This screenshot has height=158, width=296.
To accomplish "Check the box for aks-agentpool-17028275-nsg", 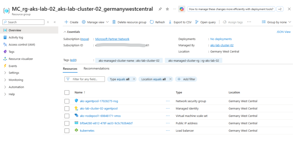I will tap(67, 101).
